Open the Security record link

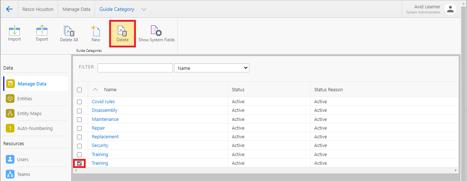point(100,146)
